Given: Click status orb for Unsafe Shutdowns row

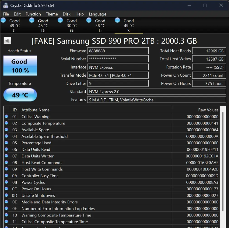Looking at the screenshot, I should pos(6,195).
